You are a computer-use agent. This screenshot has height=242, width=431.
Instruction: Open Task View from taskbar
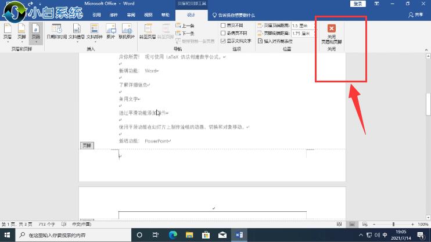(156, 235)
